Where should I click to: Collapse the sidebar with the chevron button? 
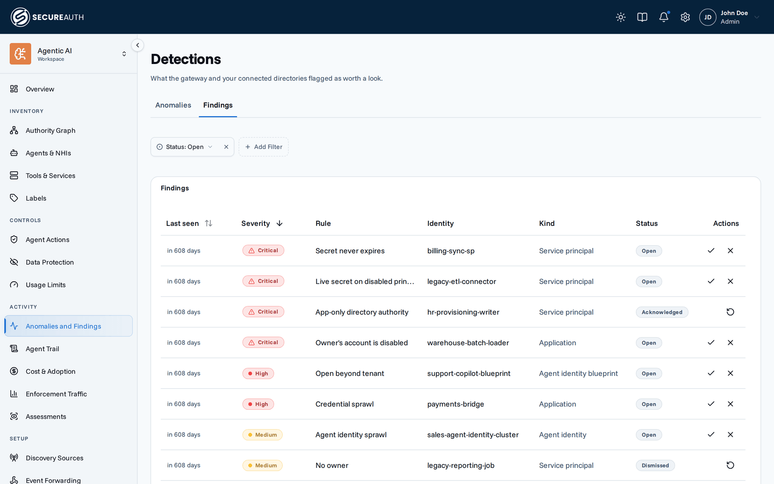coord(138,45)
